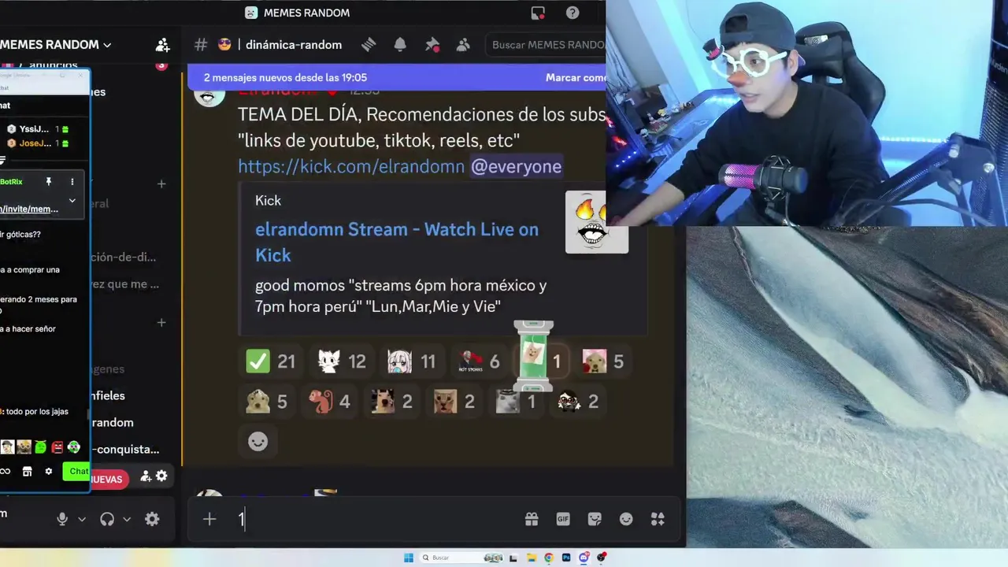1008x567 pixels.
Task: Open the kick.com/elrandomn link
Action: click(351, 166)
